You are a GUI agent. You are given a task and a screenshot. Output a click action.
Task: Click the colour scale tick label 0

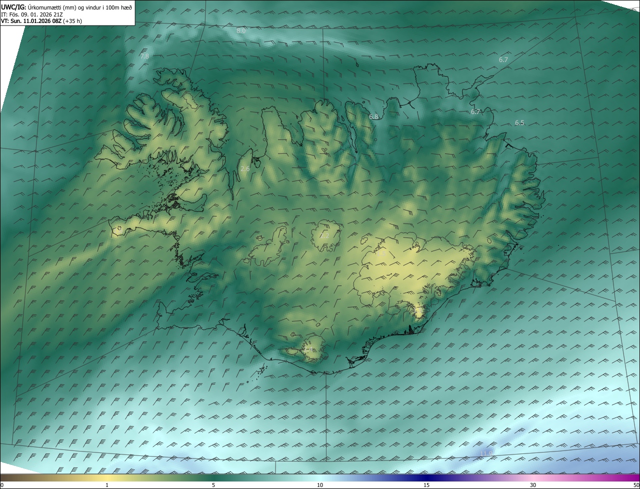(x=2, y=485)
